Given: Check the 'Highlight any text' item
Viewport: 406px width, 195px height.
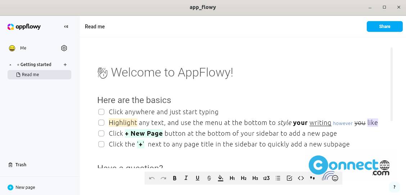Looking at the screenshot, I should [x=101, y=122].
